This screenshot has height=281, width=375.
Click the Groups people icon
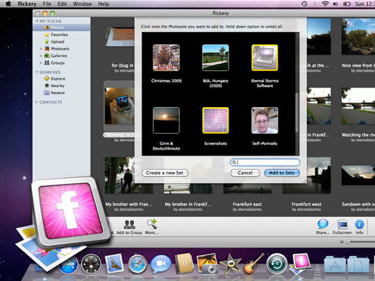[x=47, y=63]
